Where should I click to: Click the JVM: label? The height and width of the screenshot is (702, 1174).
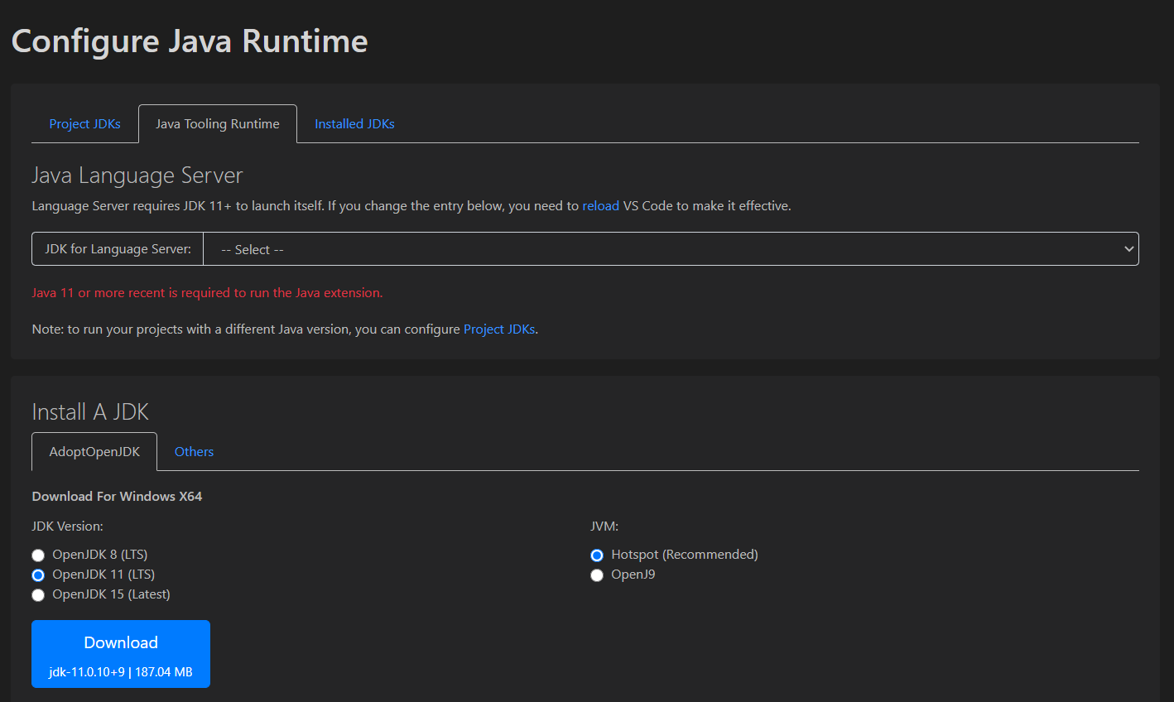point(604,526)
